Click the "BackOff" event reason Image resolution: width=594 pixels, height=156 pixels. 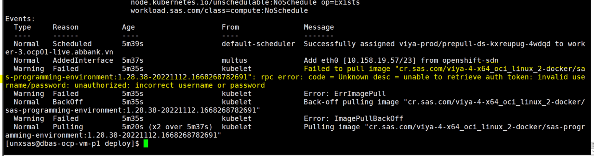(x=68, y=102)
